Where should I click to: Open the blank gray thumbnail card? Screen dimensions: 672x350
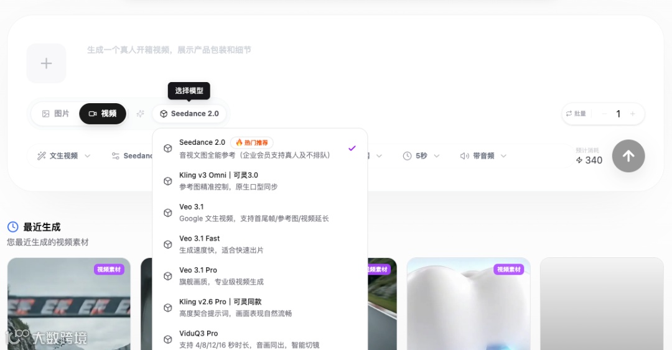pyautogui.click(x=602, y=304)
